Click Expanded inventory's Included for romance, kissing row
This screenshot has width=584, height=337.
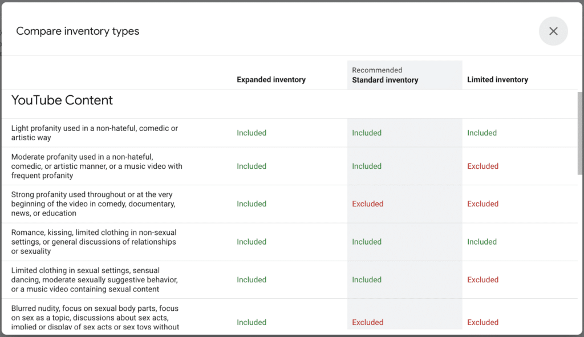(252, 242)
